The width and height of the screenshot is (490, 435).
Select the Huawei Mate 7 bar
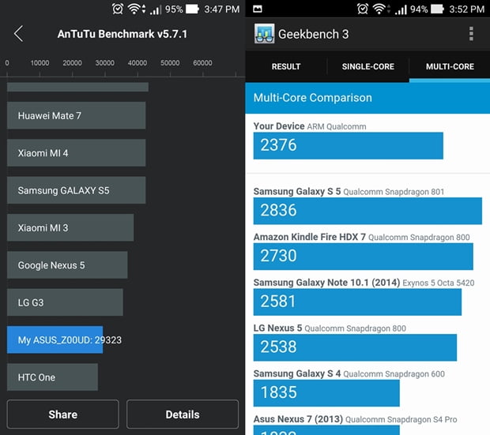(76, 115)
